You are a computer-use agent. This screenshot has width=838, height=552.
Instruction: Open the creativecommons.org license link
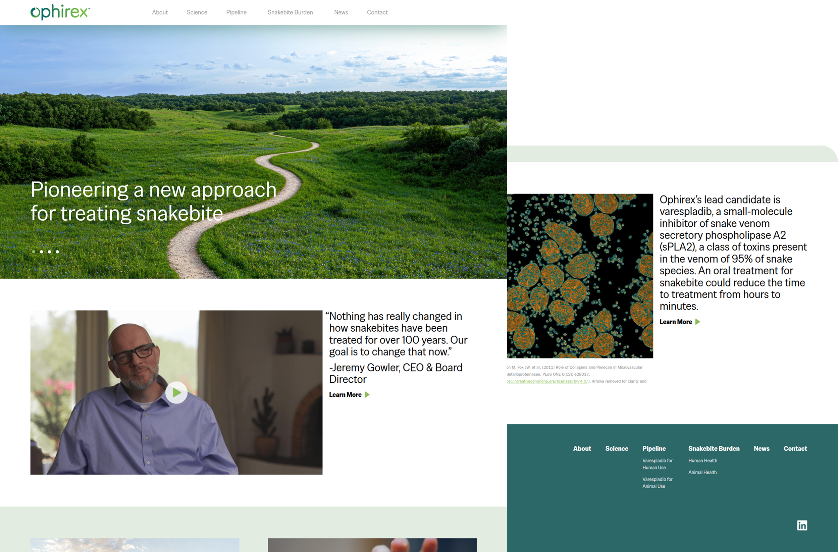[x=547, y=381]
